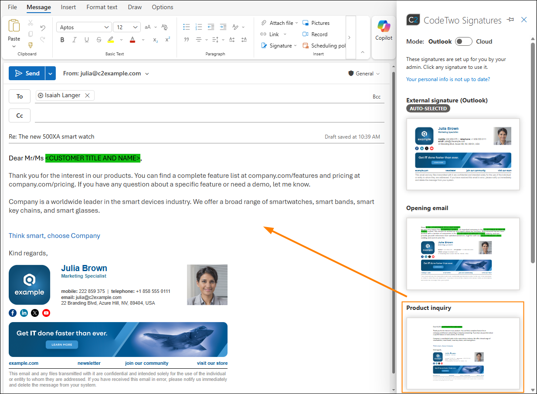Open the File menu
This screenshot has height=394, width=537.
pos(12,7)
